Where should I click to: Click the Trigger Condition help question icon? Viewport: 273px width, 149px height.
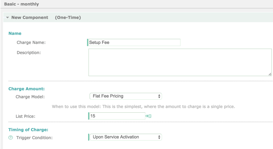coord(11,138)
